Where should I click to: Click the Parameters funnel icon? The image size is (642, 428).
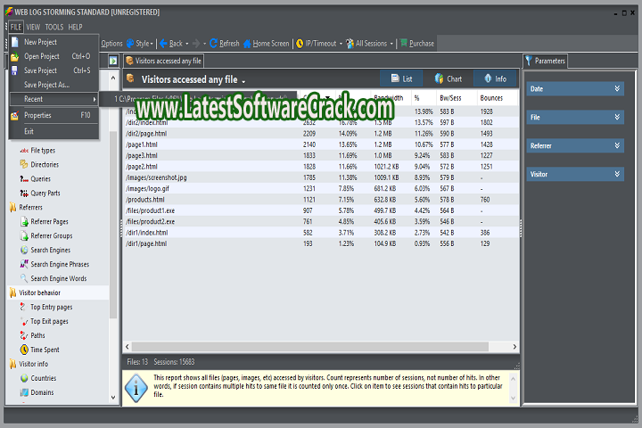click(x=529, y=61)
